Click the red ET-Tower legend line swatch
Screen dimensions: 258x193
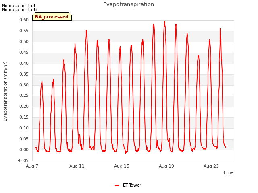(117, 186)
